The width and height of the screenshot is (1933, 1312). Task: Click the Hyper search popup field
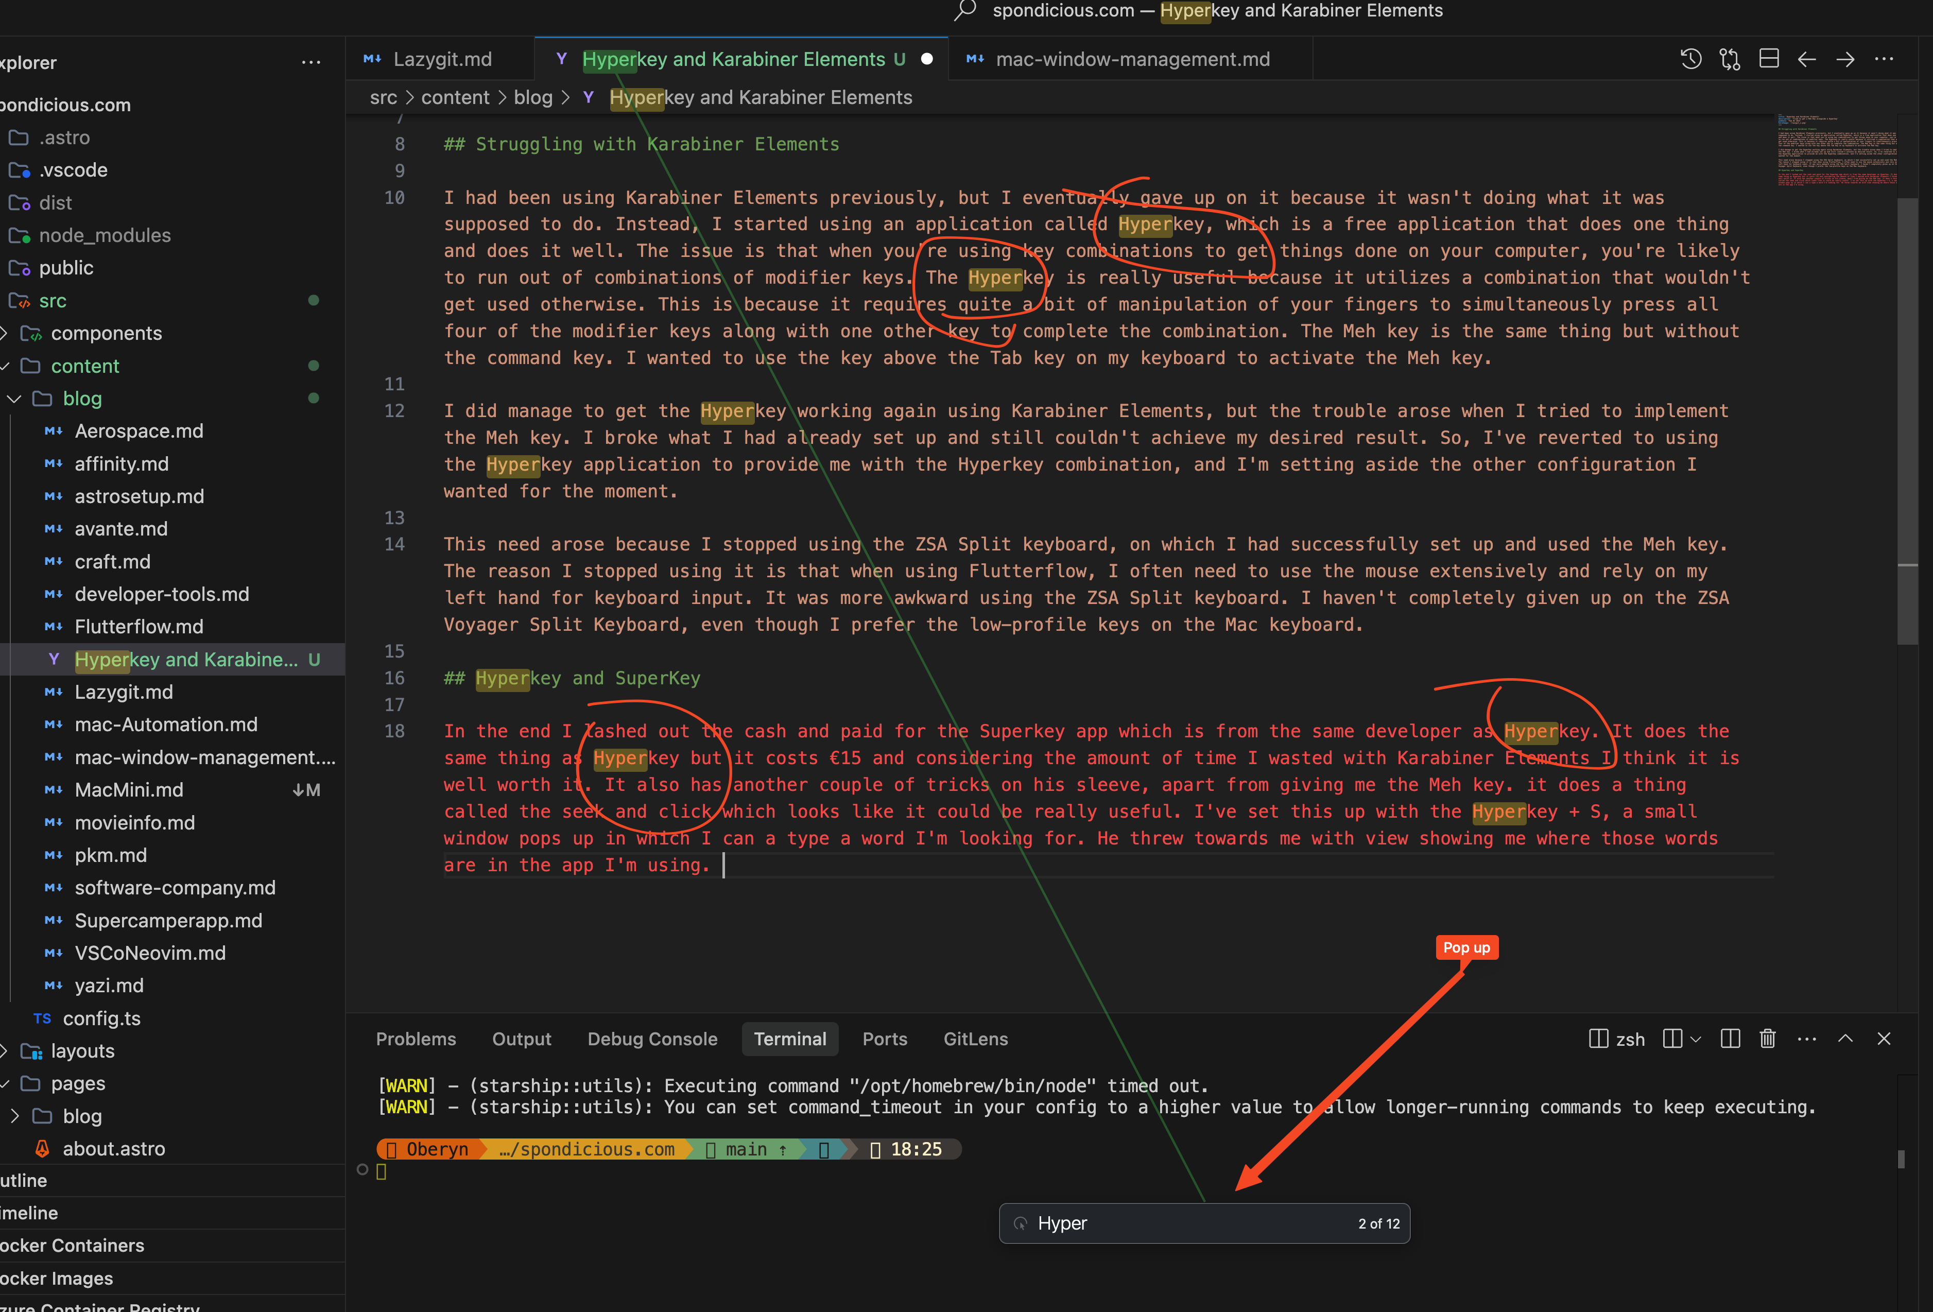[x=1203, y=1223]
